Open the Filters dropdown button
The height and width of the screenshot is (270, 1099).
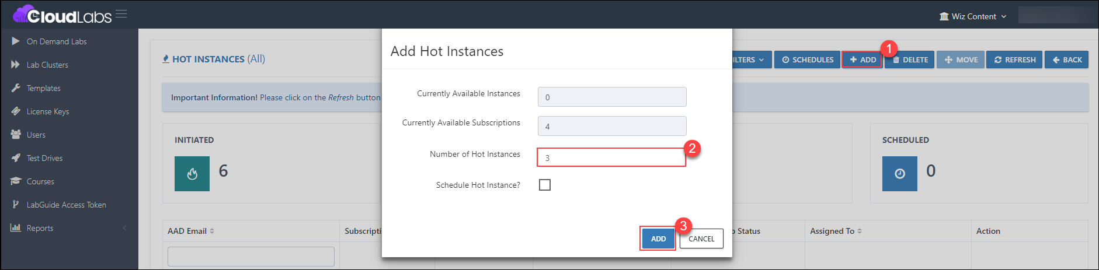point(752,59)
